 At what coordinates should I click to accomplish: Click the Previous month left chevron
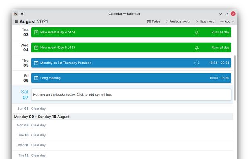166,21
